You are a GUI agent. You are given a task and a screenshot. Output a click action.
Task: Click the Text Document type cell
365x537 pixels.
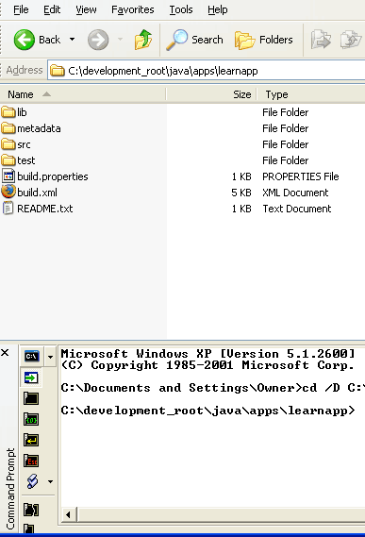297,209
